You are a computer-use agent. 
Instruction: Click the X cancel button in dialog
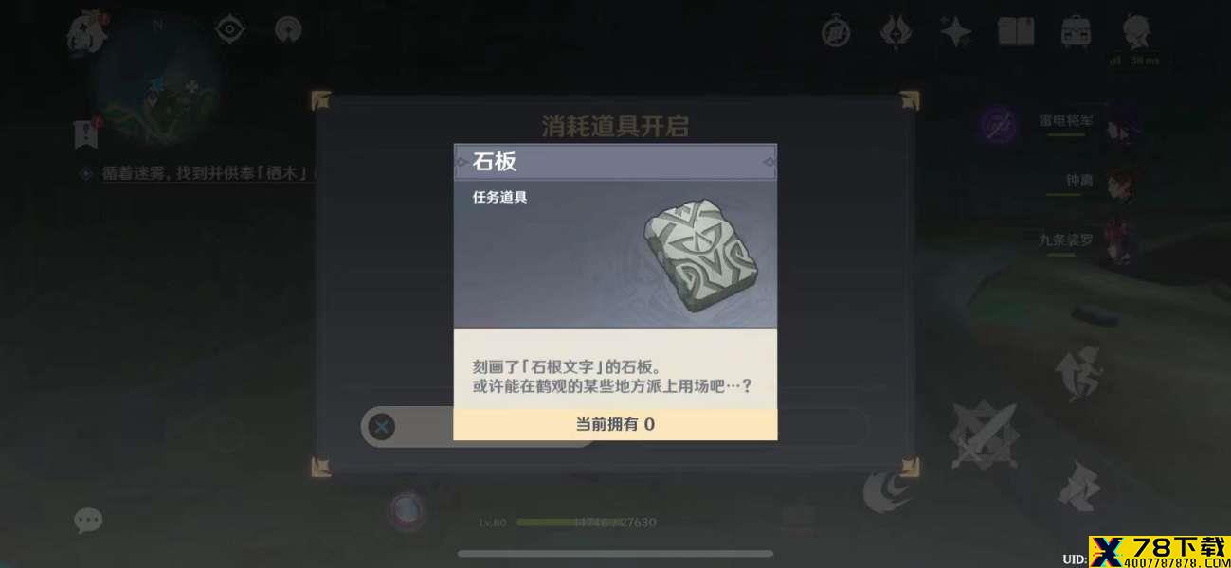pos(381,427)
